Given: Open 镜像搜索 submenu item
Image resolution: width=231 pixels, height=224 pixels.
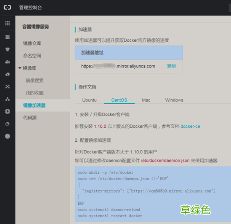Looking at the screenshot, I should 35,81.
